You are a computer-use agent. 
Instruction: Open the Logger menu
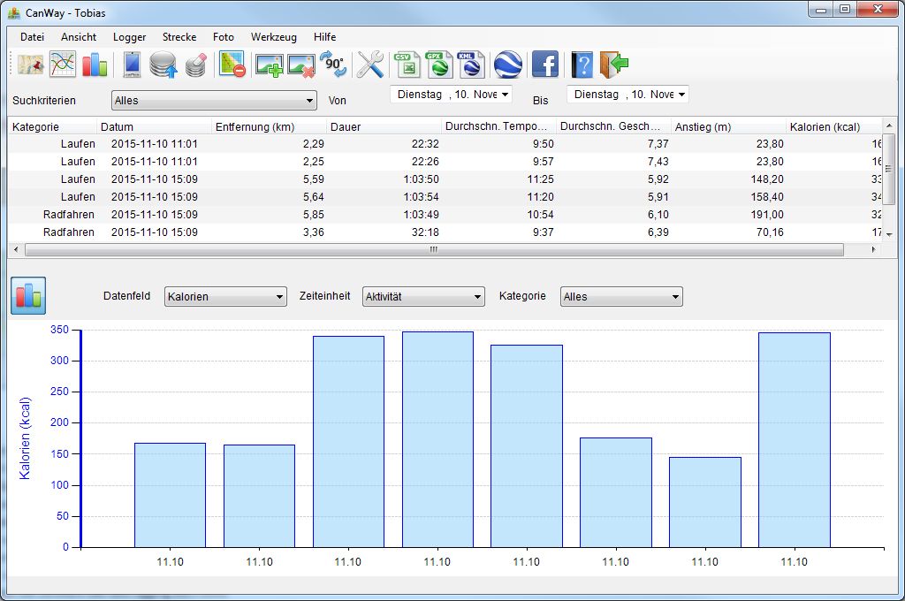130,37
